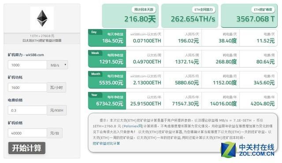Screen dimensions: 282x163
Task: Focus the miner power field showing 1600
Action: click(27, 87)
